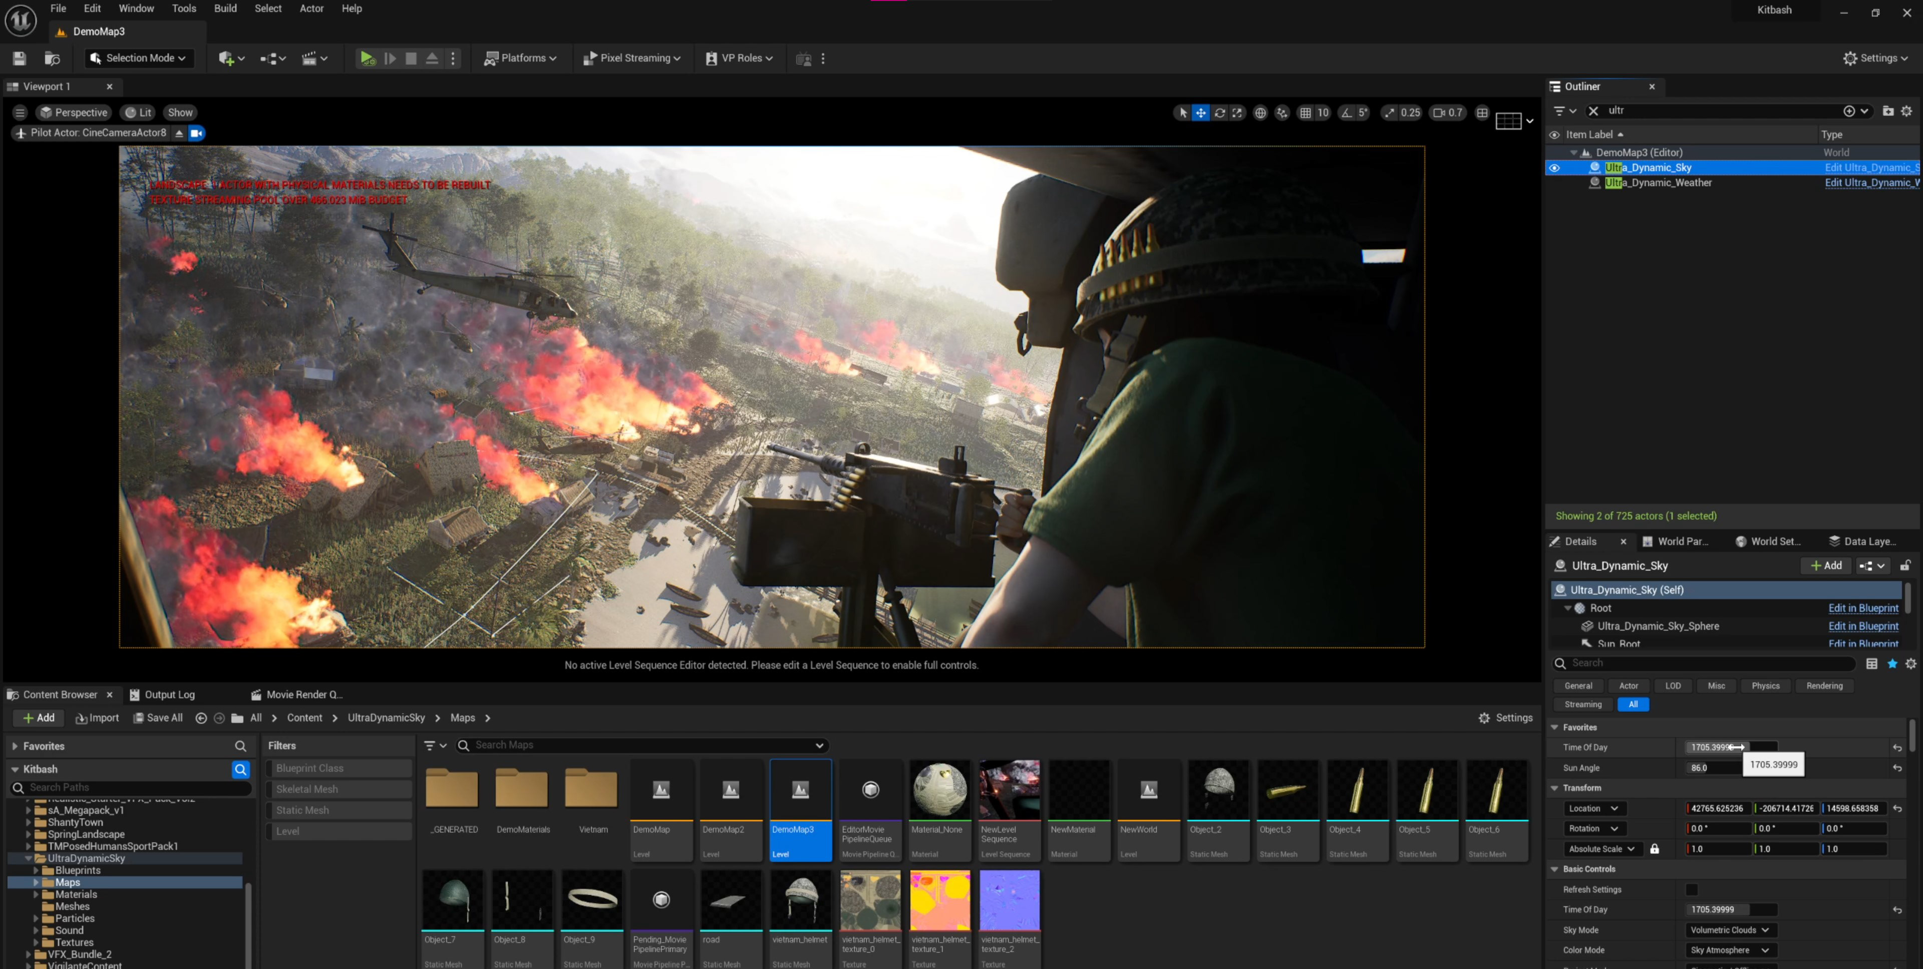Activate the Scale gizmo tool in the viewport
Viewport: 1923px width, 969px height.
pos(1237,113)
